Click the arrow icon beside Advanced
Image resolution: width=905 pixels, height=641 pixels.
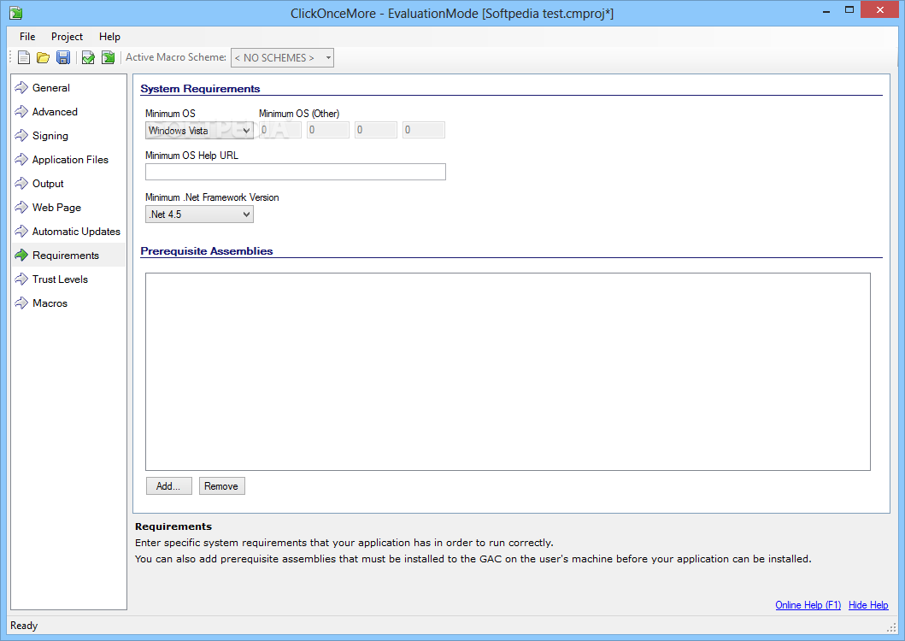click(21, 111)
